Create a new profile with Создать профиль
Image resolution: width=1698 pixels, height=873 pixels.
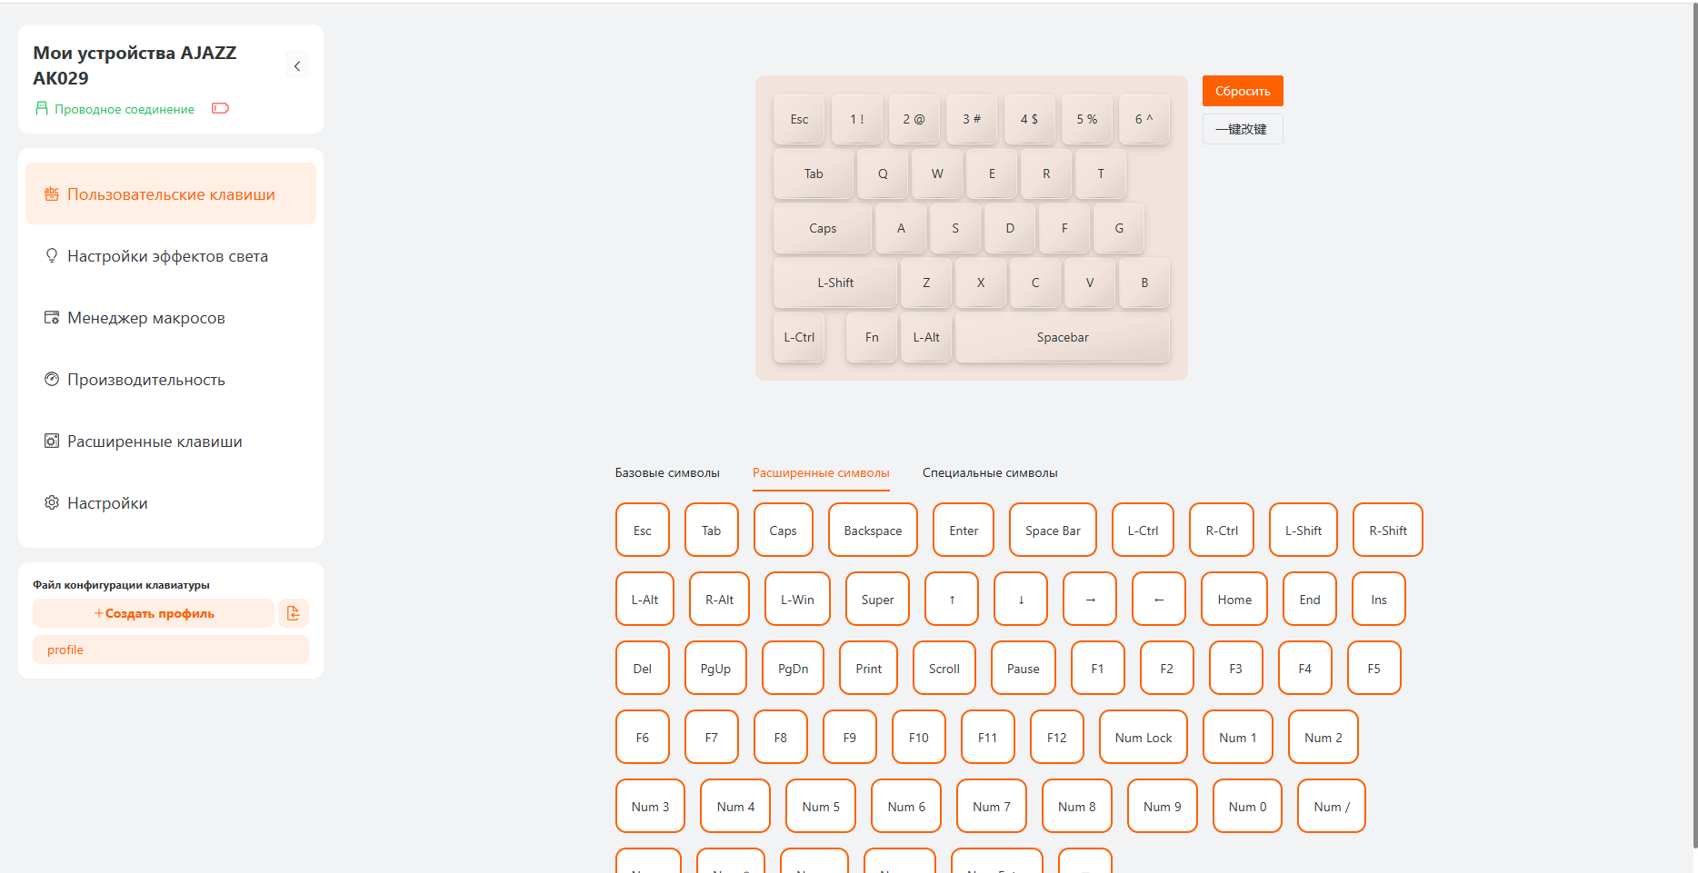(154, 613)
